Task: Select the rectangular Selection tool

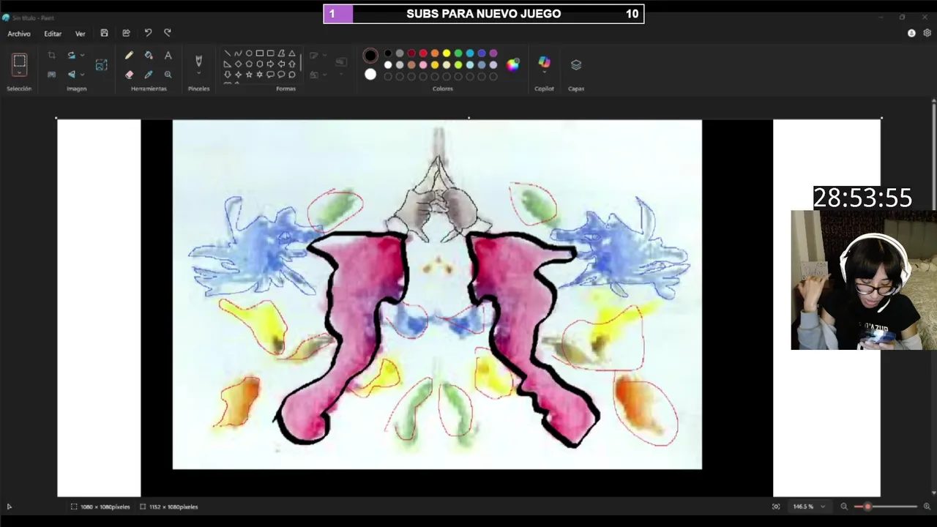Action: 20,61
